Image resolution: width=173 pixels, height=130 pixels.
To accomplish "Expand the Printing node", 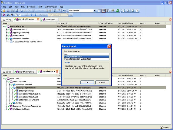I will click(x=10, y=103).
